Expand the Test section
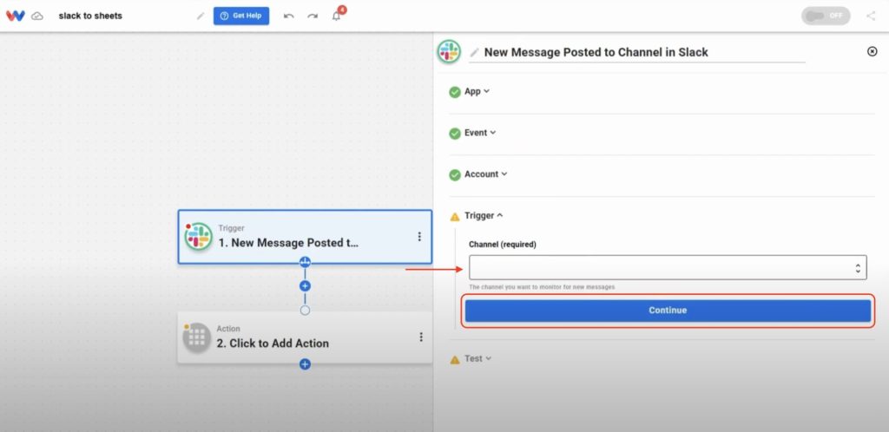 point(478,358)
